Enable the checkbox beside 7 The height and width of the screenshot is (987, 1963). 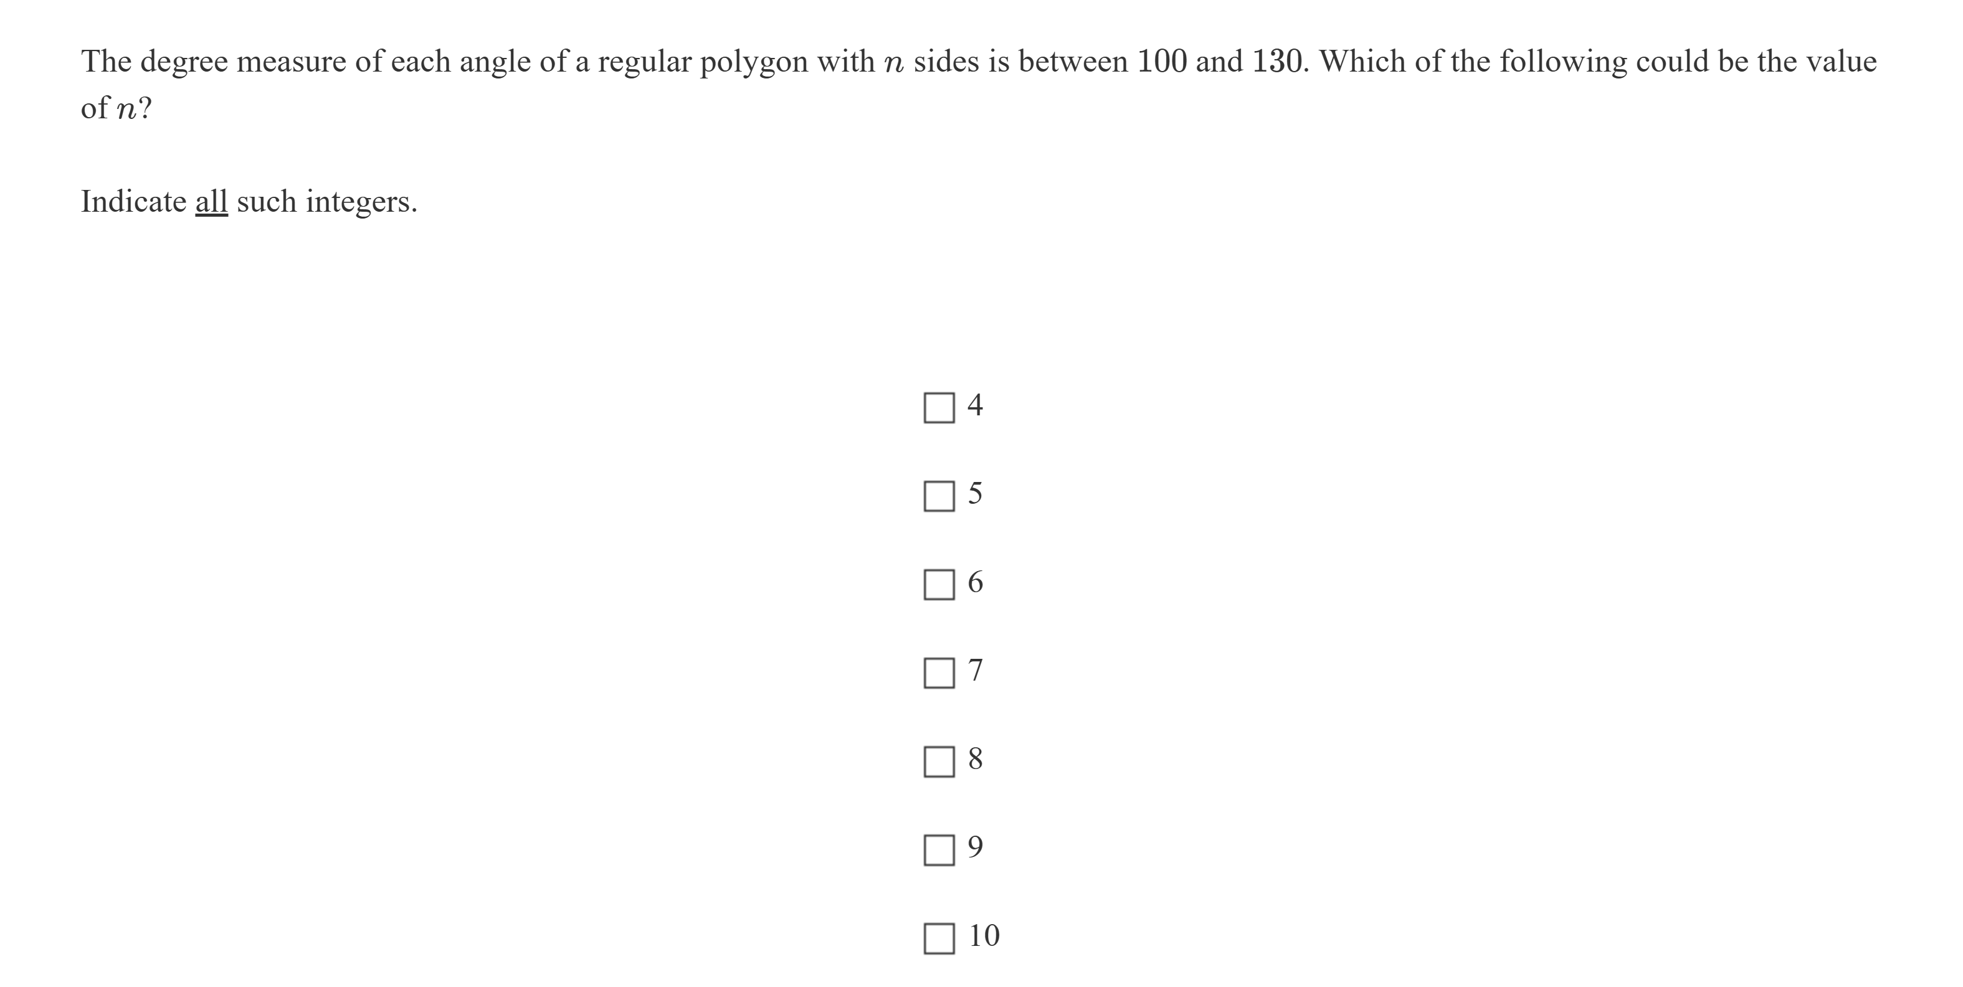[939, 673]
